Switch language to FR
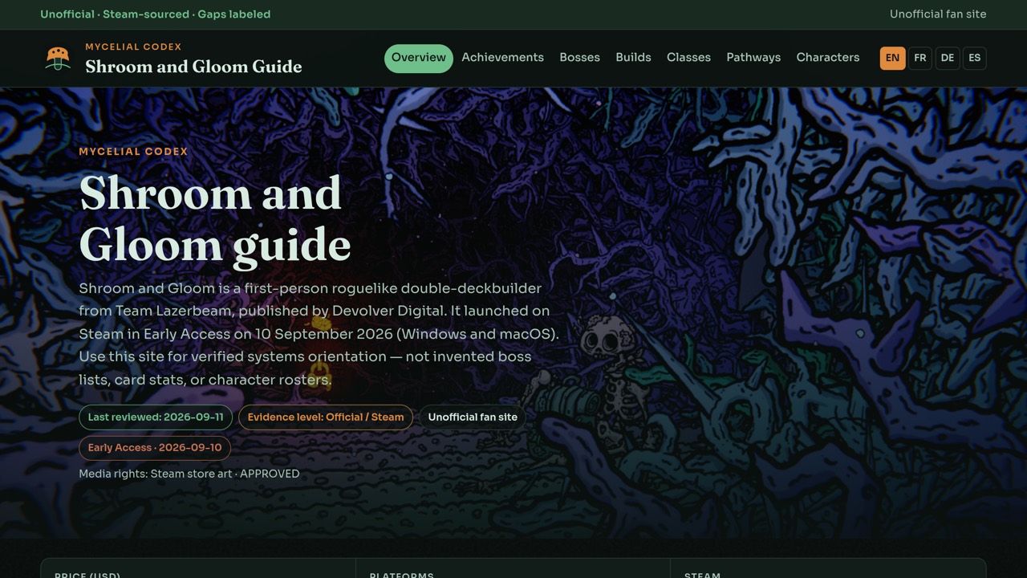This screenshot has width=1027, height=578. [920, 58]
